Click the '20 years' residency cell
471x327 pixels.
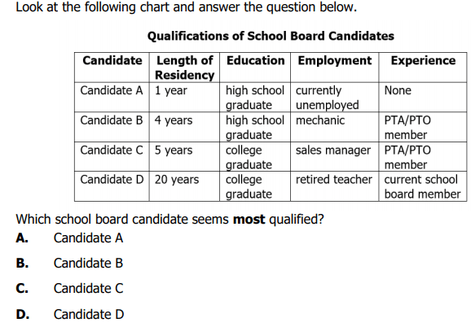[177, 180]
